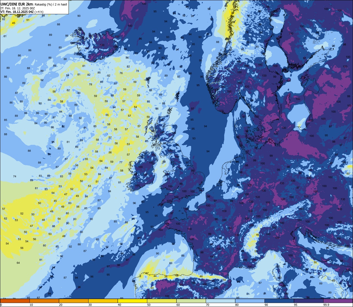Click the legend tick label "60"
Image resolution: width=353 pixels, height=307 pixels.
[x=178, y=305]
